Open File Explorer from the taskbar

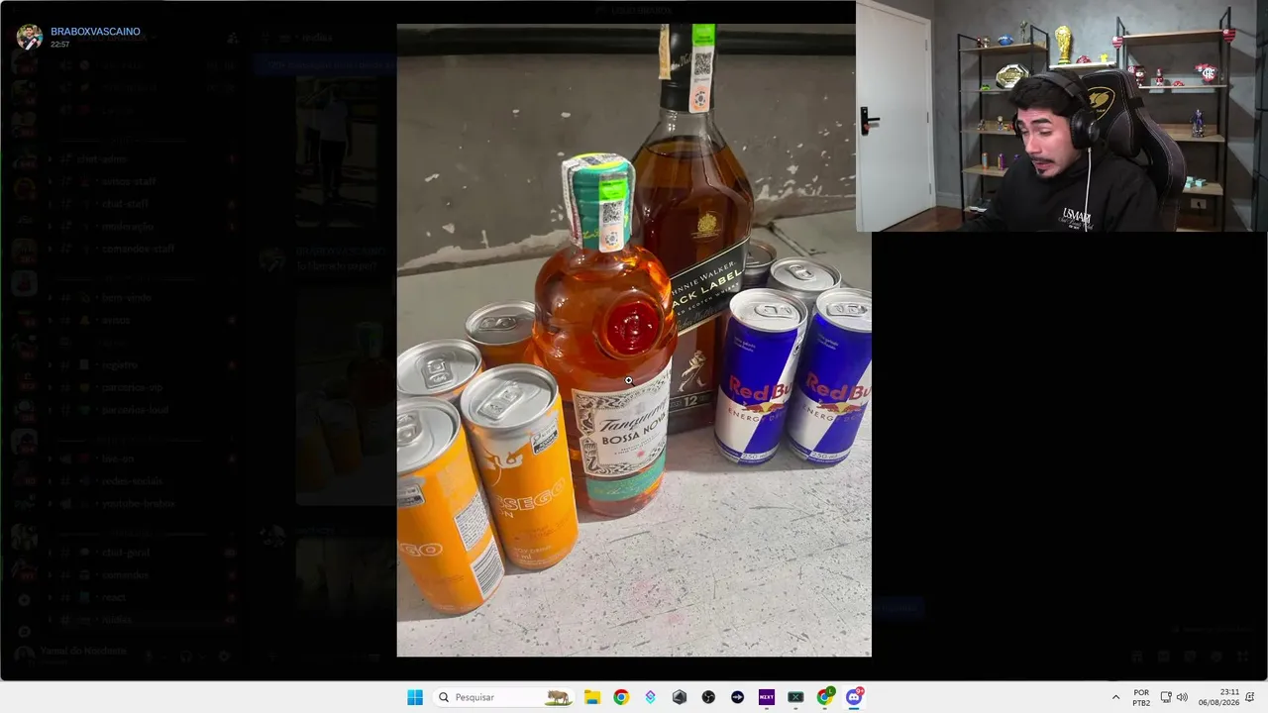tap(592, 697)
